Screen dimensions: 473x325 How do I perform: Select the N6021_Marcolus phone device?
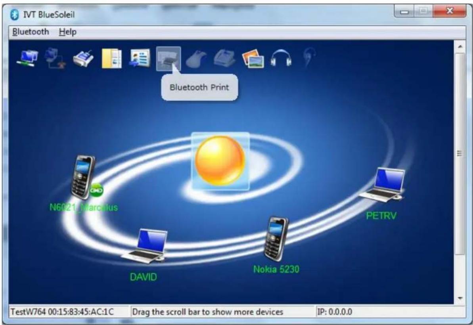tap(82, 177)
